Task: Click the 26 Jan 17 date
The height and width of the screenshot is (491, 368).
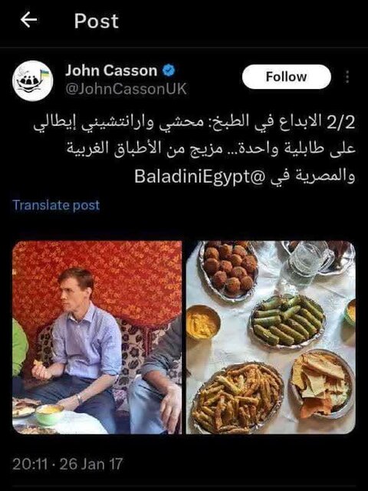Action: [91, 463]
